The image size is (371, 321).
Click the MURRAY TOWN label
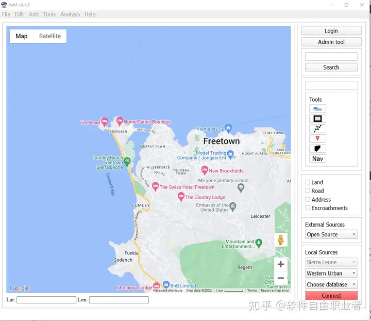coord(153,147)
